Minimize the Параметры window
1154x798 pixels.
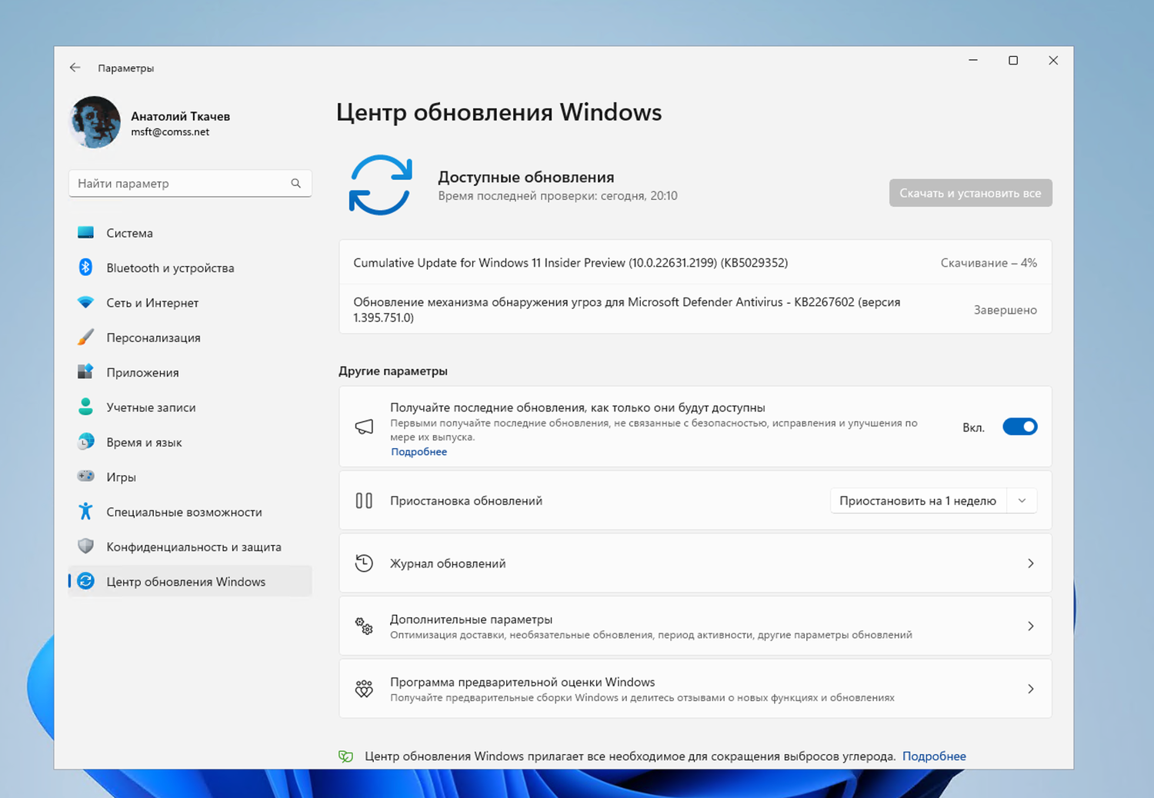click(x=973, y=60)
